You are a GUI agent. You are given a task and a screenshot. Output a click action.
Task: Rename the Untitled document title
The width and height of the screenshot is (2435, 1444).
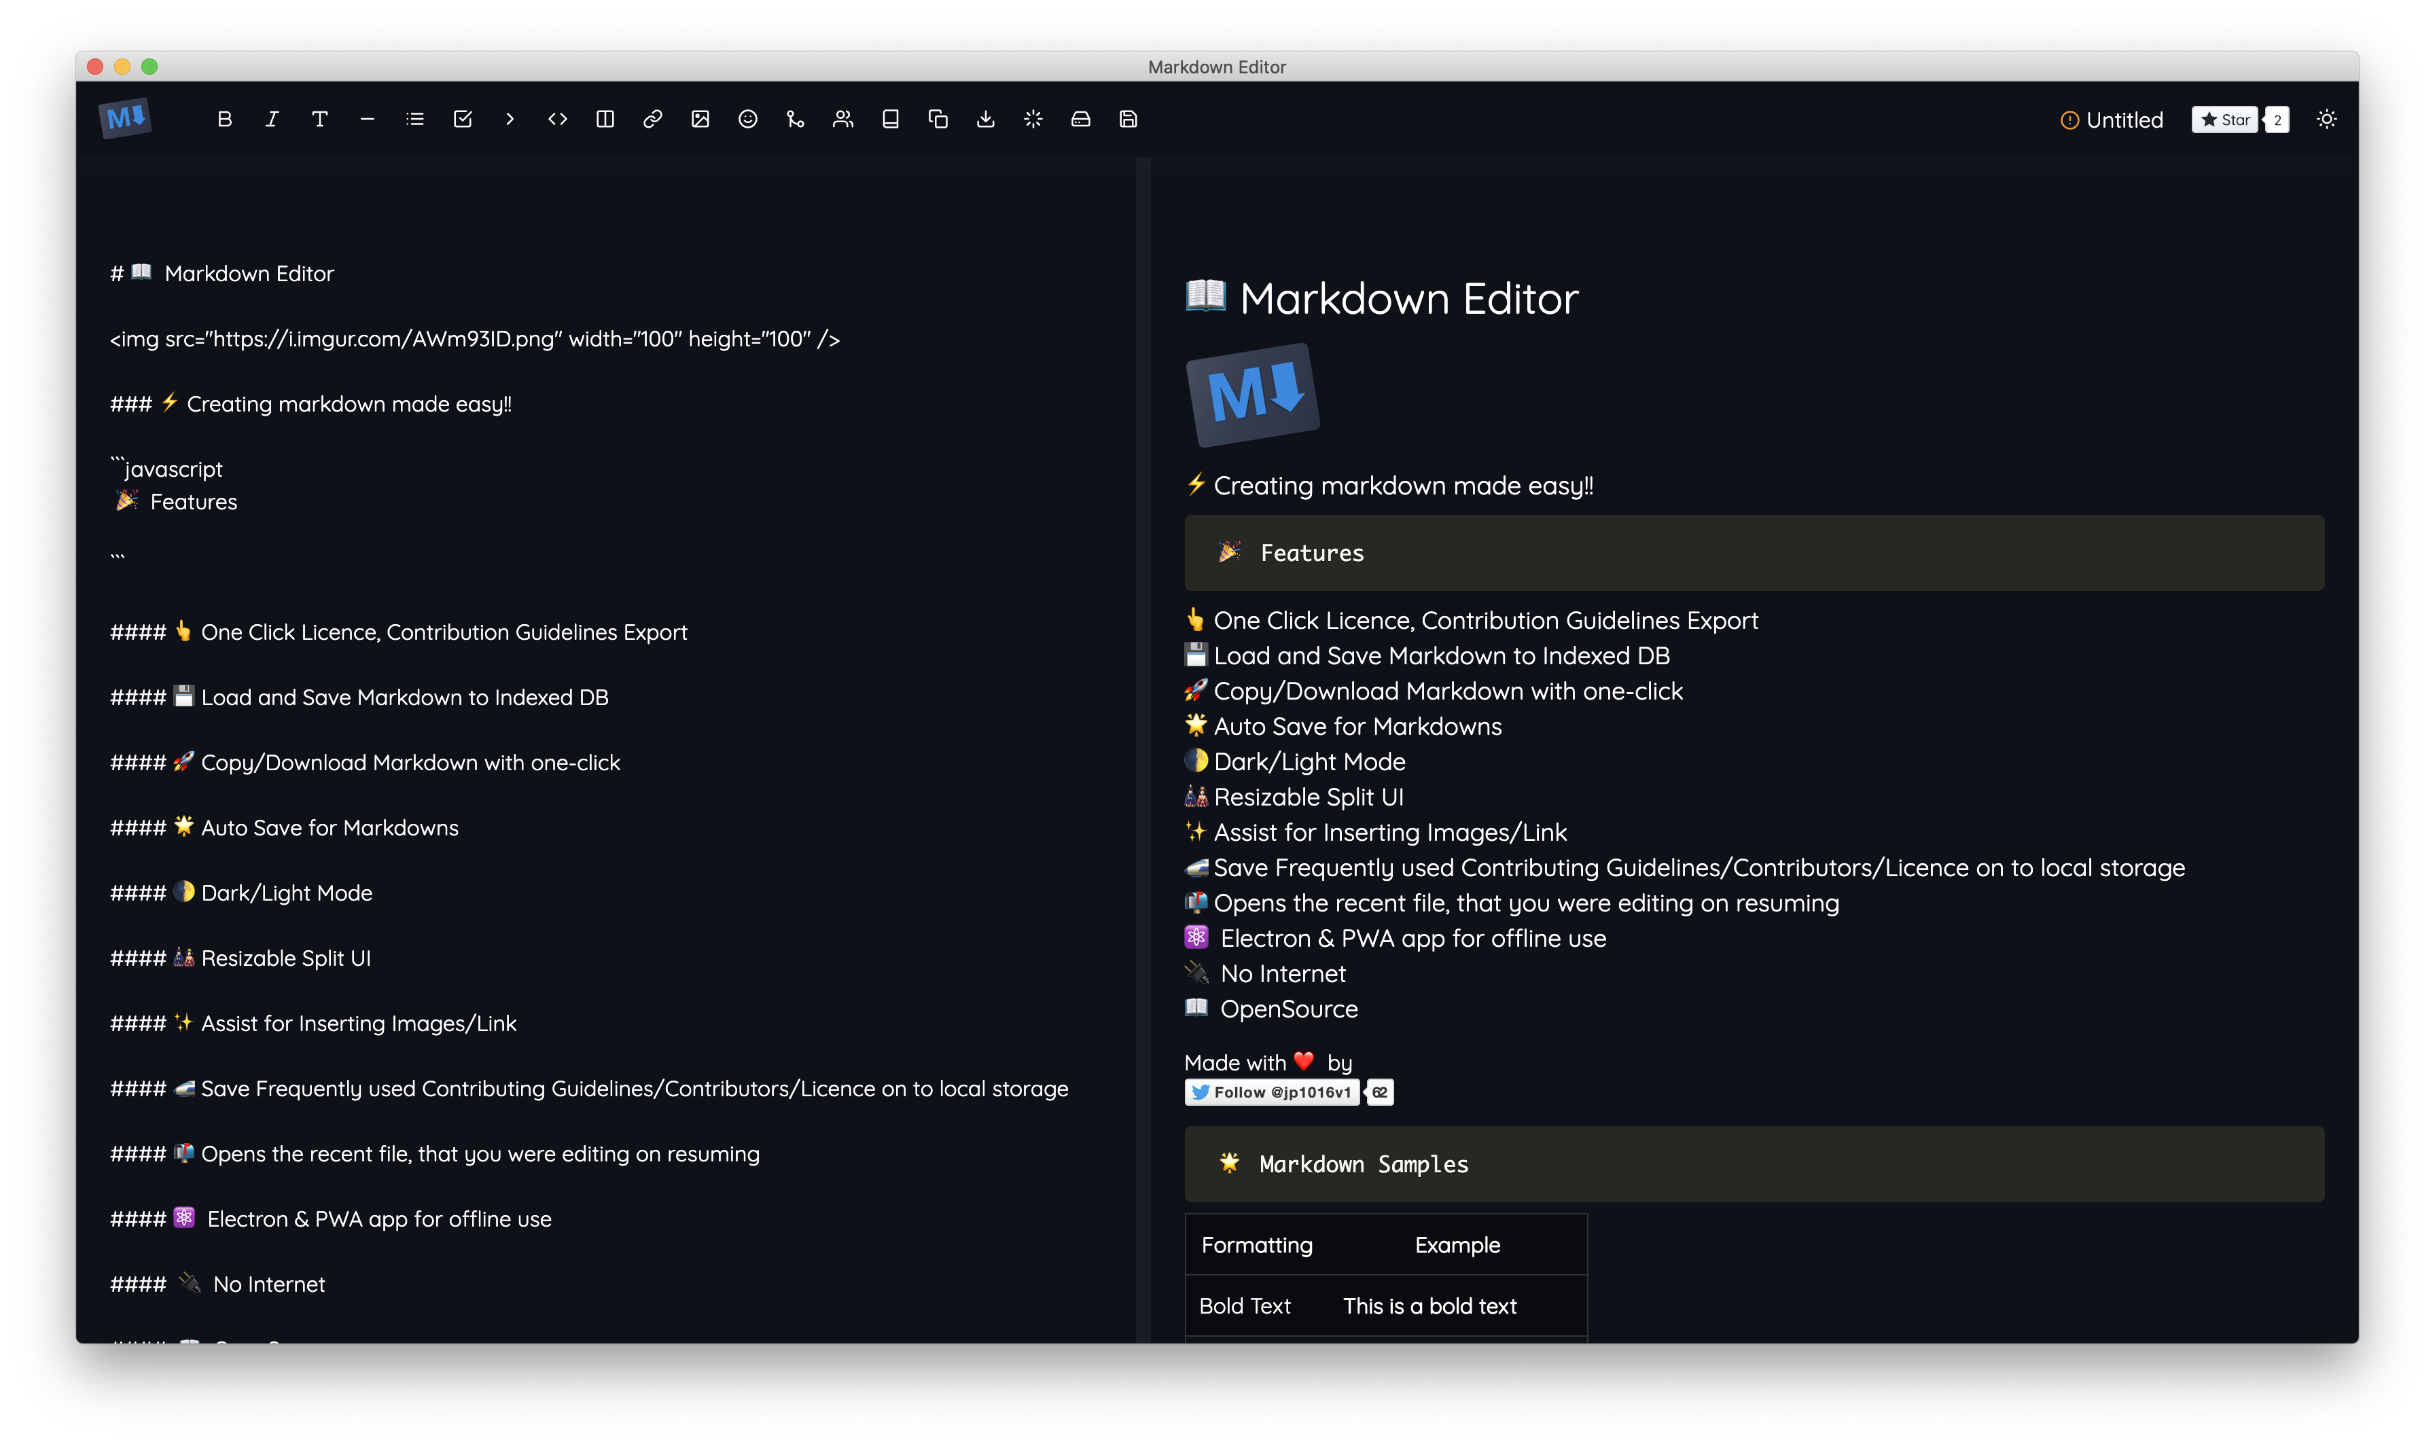pos(2124,120)
